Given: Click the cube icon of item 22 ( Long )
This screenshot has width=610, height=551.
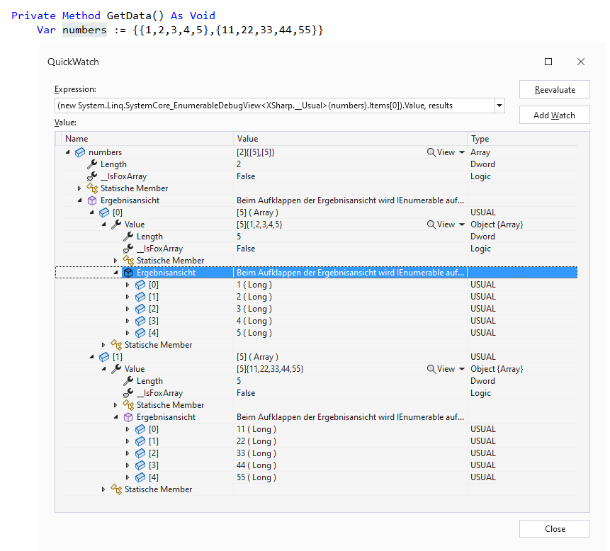Looking at the screenshot, I should click(x=140, y=441).
